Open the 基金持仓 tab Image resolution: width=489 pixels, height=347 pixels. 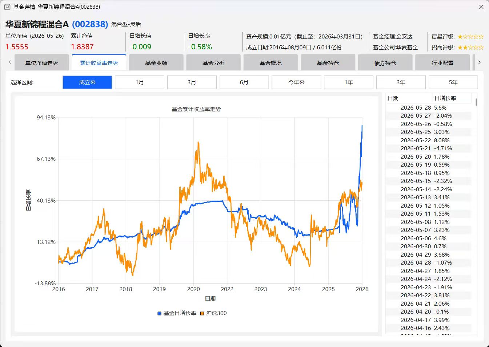click(328, 63)
